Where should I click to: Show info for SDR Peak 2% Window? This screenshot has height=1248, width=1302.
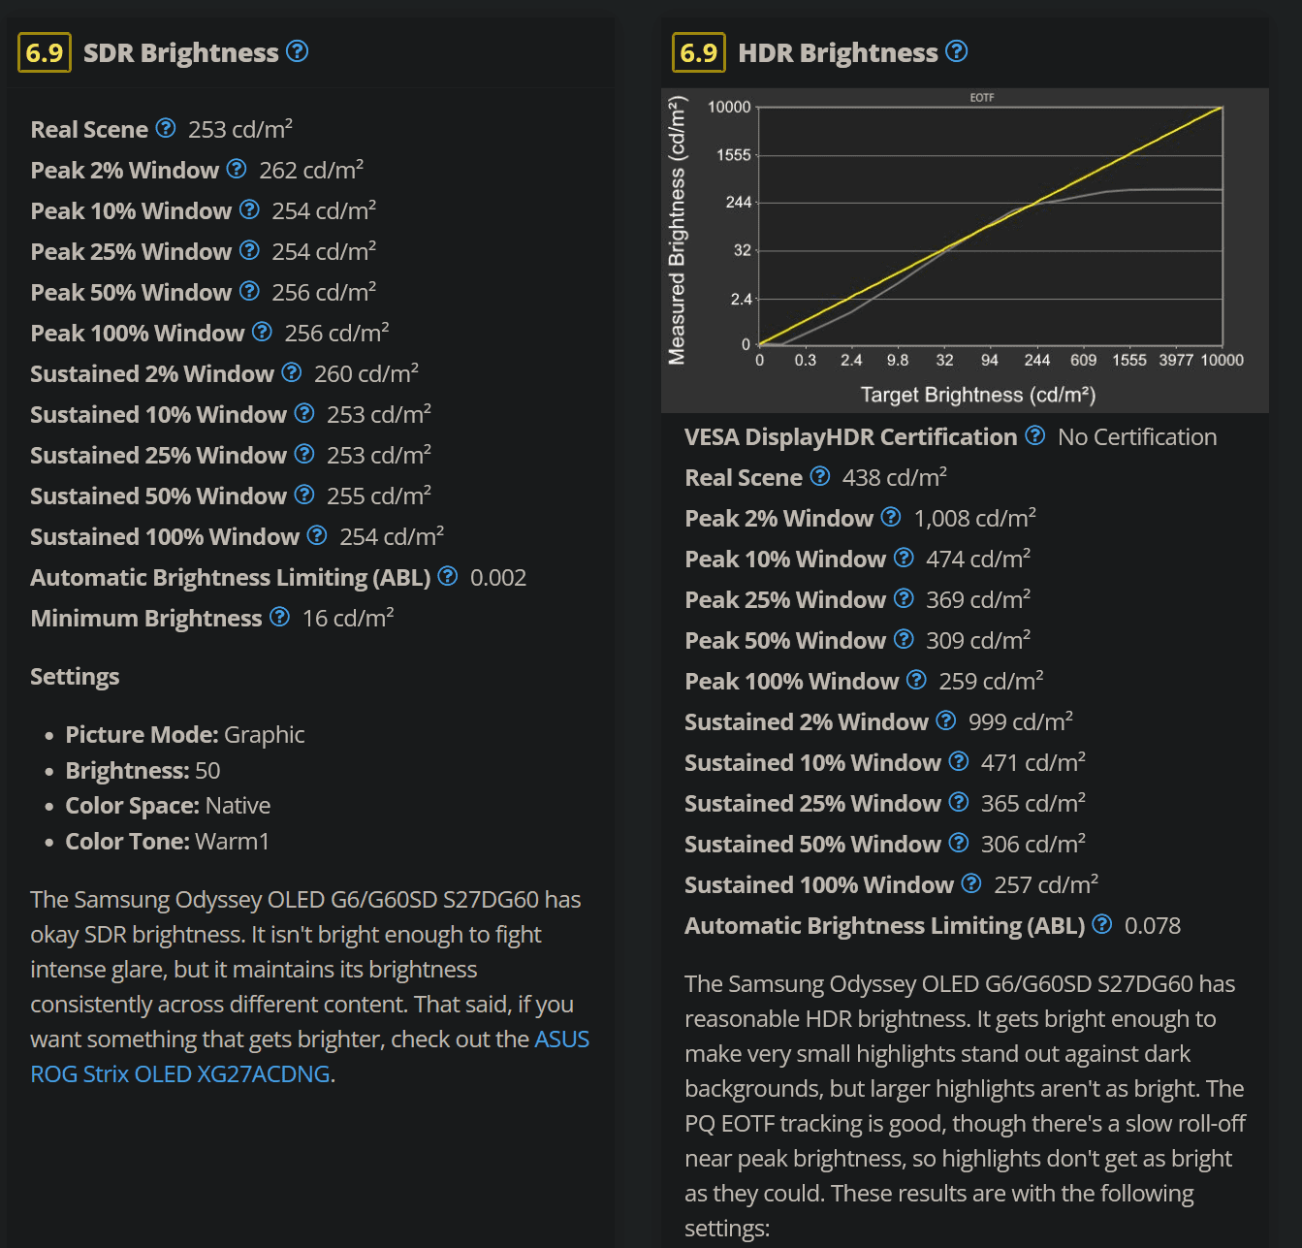click(237, 169)
